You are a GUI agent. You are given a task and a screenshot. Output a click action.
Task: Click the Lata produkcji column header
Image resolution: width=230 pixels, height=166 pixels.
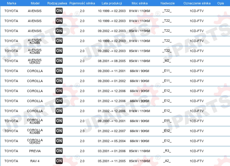pos(112,3)
